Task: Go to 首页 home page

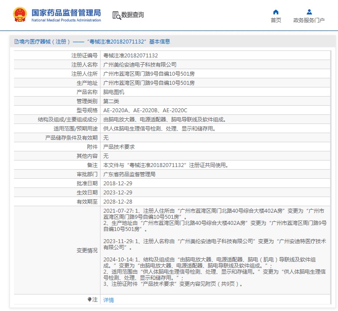Action: (x=276, y=20)
